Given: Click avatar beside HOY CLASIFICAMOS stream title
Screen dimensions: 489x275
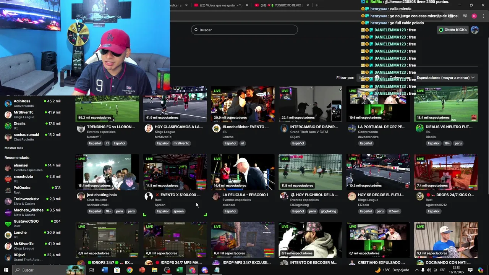Looking at the screenshot, I should point(149,128).
